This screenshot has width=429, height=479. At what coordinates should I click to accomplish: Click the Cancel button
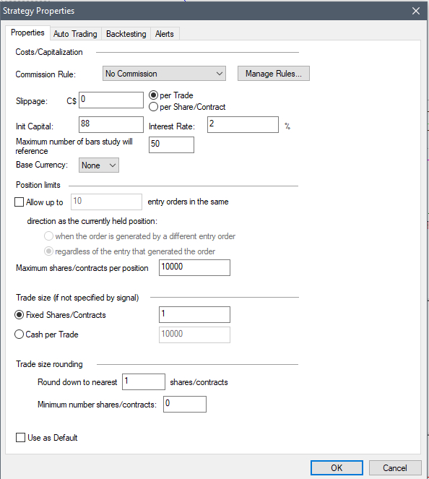point(395,468)
